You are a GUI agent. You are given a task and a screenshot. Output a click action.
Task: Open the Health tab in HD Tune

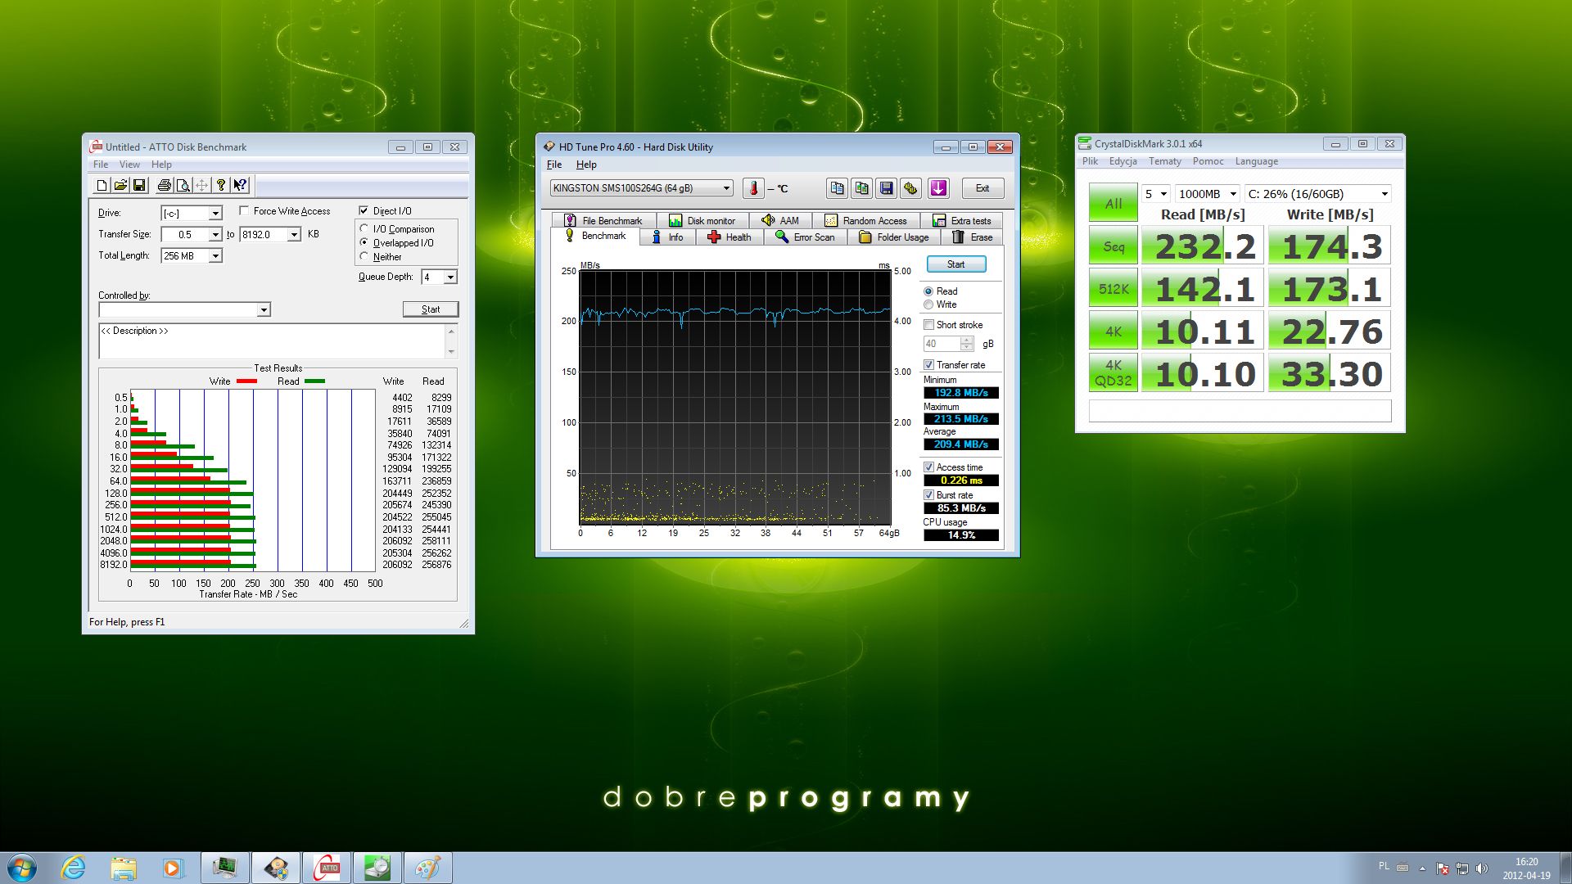tap(730, 237)
